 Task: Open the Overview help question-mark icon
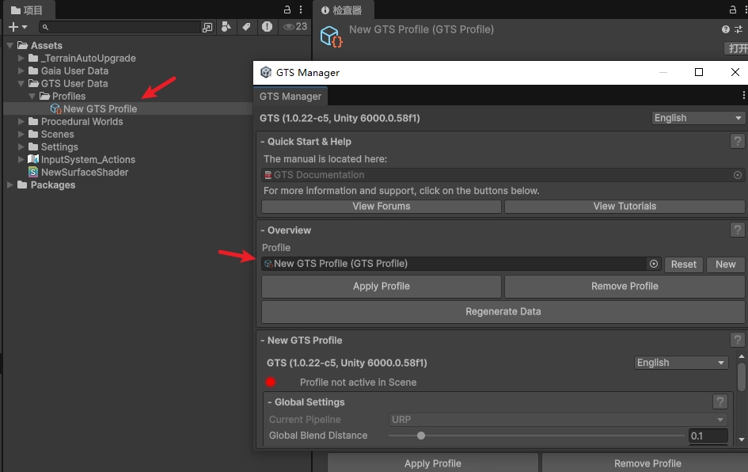737,230
